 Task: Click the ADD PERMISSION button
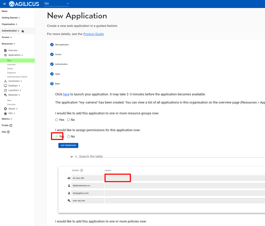68,146
